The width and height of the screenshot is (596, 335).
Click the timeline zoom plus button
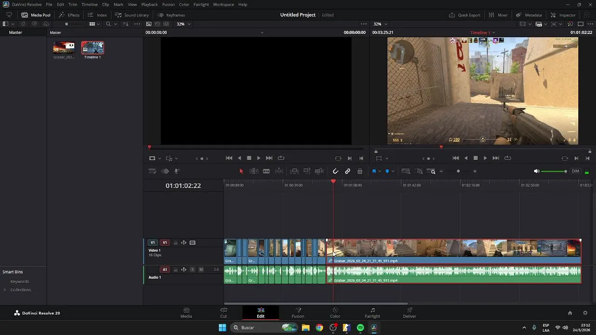click(x=475, y=171)
